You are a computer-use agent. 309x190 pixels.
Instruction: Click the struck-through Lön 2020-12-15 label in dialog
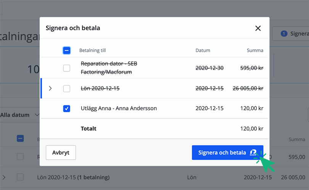(x=100, y=89)
